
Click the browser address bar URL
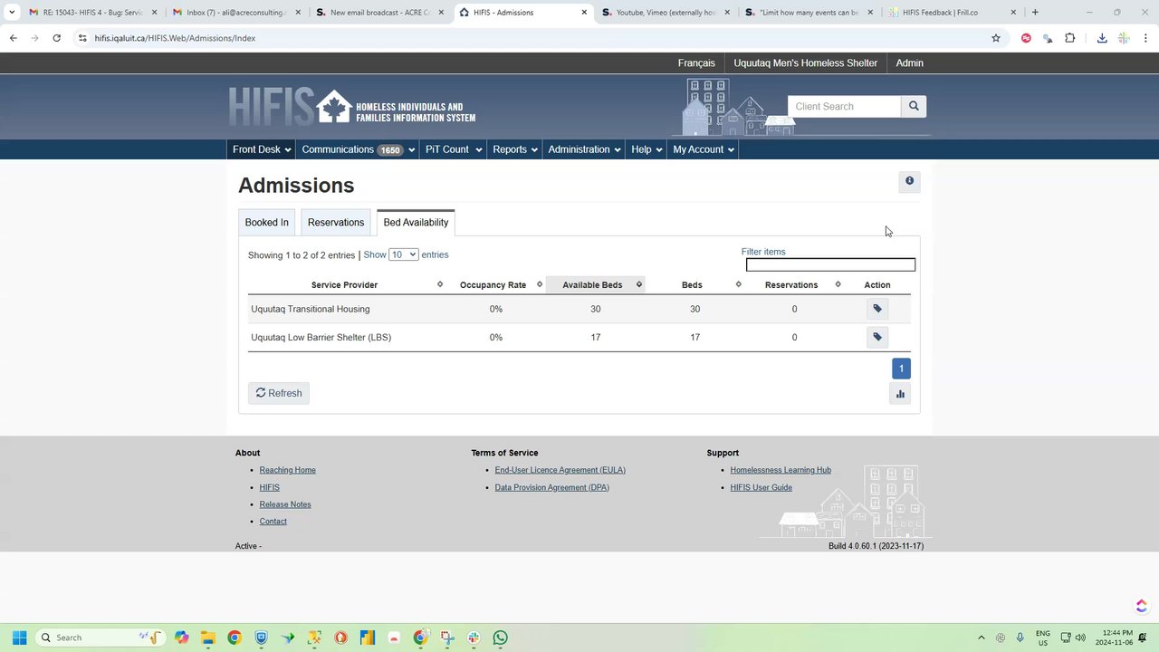175,38
